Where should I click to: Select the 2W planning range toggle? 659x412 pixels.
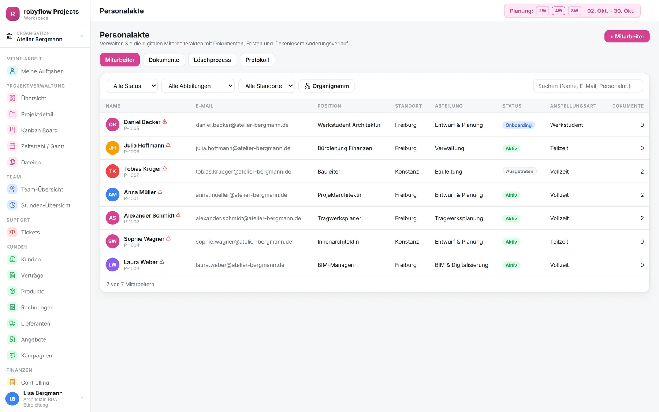coord(542,11)
